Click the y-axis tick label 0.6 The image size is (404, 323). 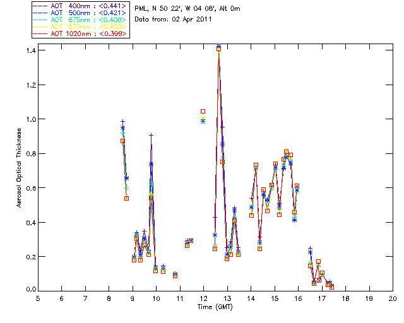coord(31,188)
